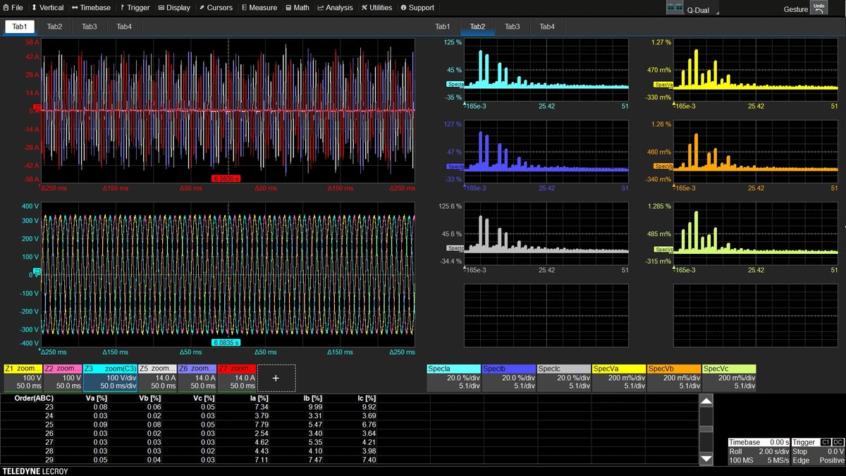Open the Timebase menu

tap(92, 8)
